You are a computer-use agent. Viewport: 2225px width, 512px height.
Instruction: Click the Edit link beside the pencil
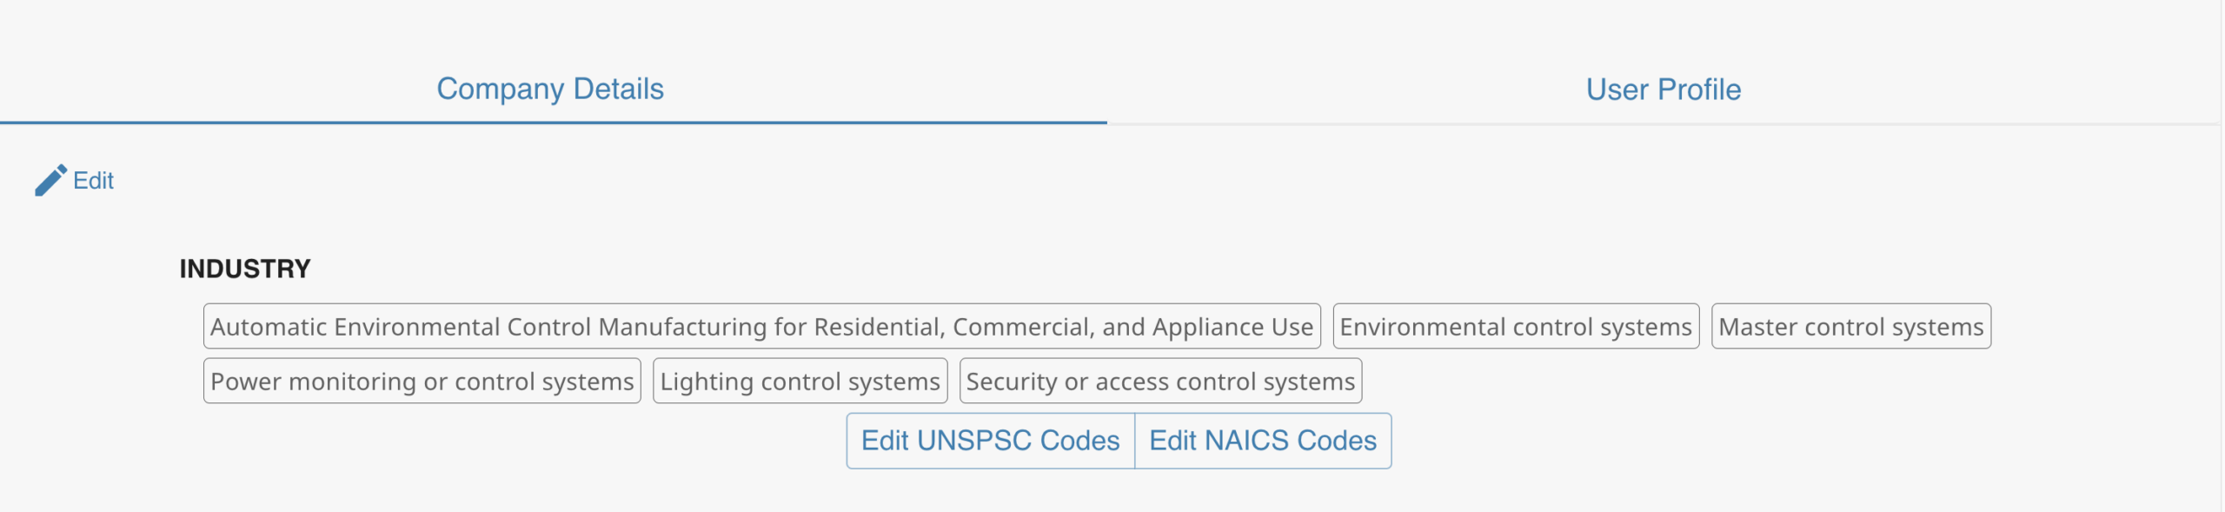pyautogui.click(x=93, y=181)
